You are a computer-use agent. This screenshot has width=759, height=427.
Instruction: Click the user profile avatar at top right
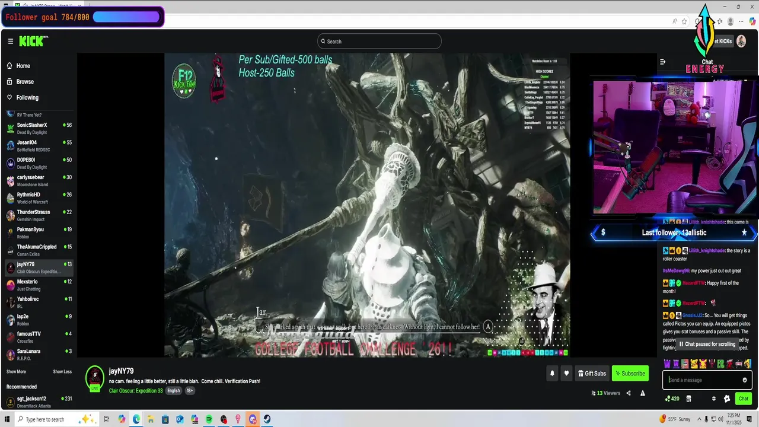pos(741,41)
